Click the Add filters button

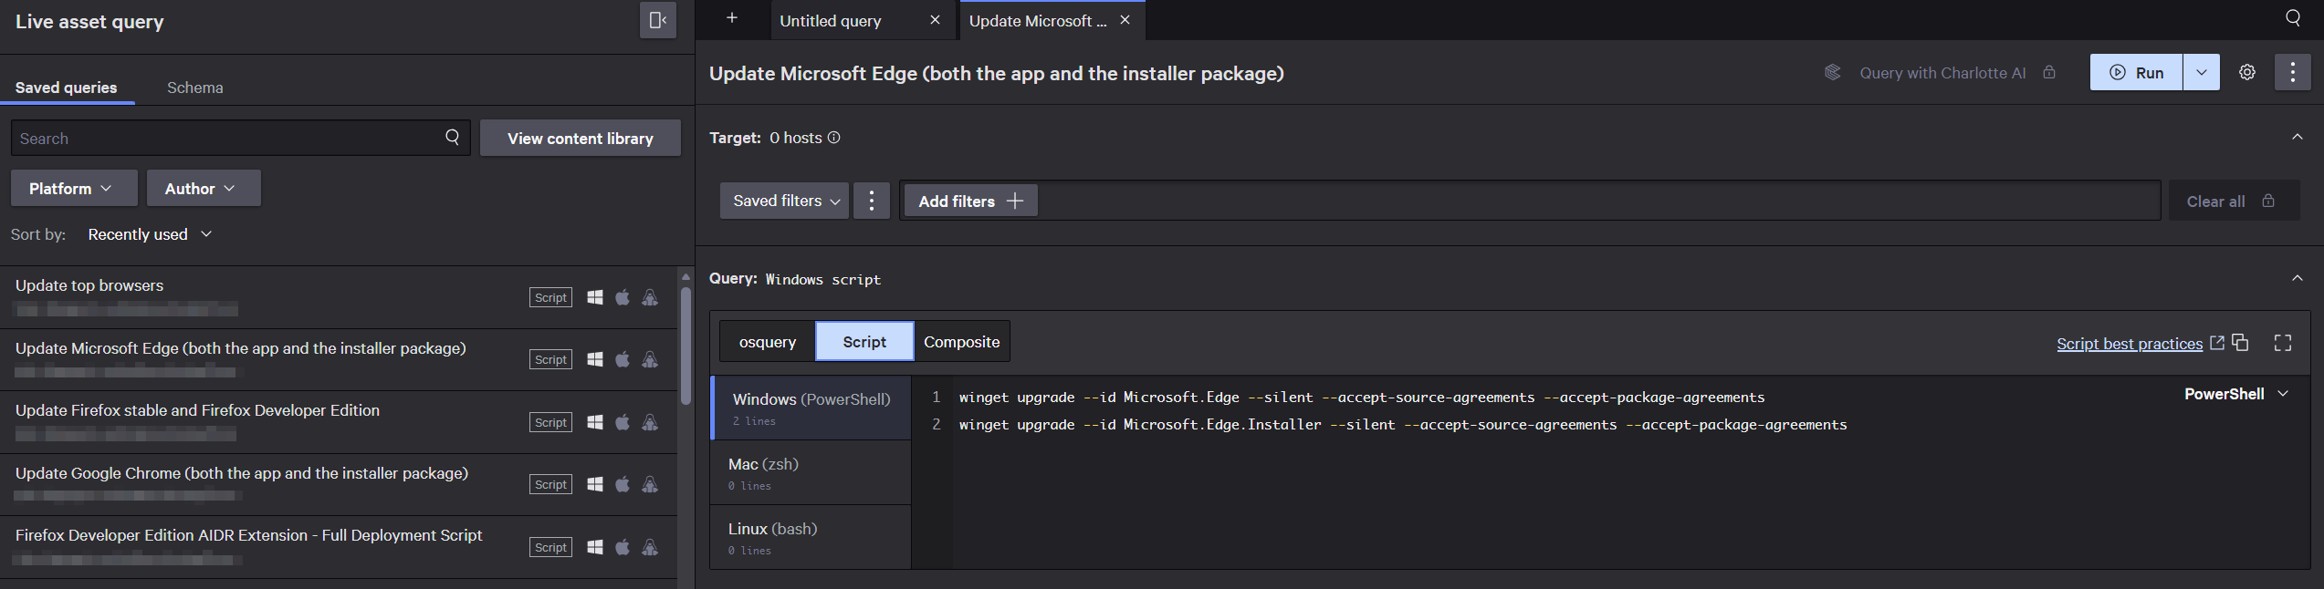970,201
